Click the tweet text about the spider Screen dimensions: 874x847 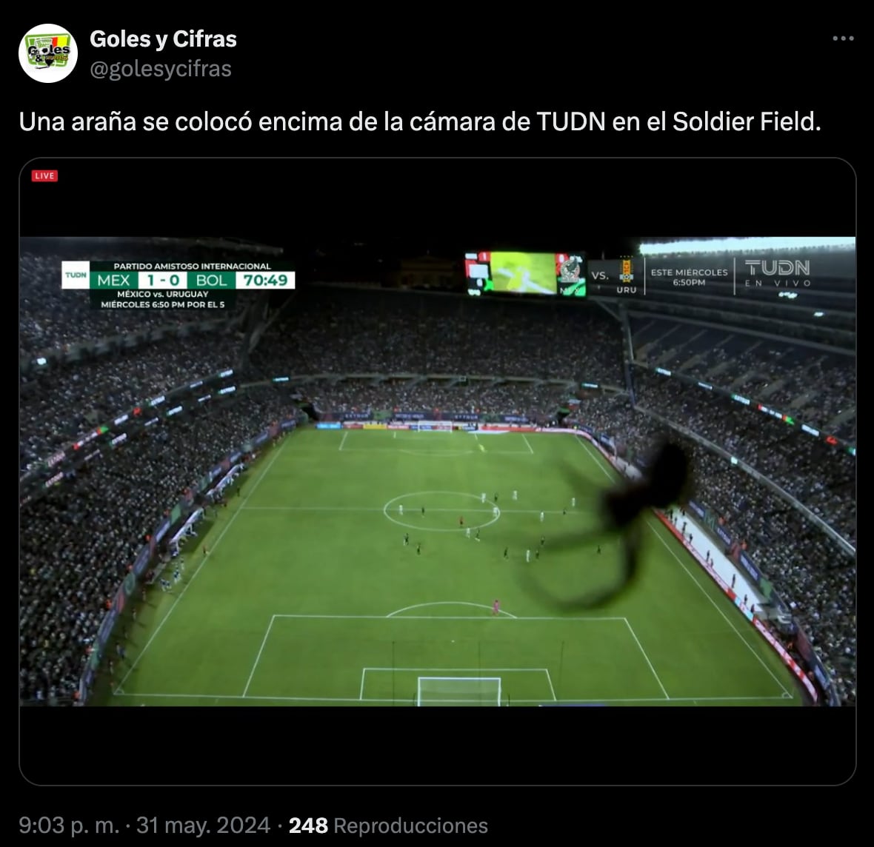click(x=420, y=122)
